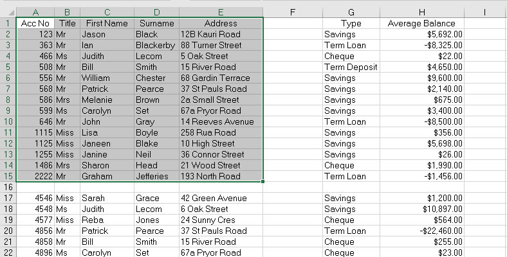Select the "42 Green Avenue" address cell

point(221,198)
